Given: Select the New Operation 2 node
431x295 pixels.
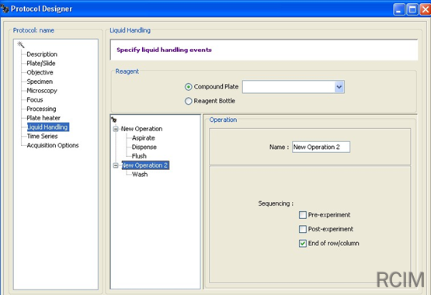Looking at the screenshot, I should click(x=145, y=165).
